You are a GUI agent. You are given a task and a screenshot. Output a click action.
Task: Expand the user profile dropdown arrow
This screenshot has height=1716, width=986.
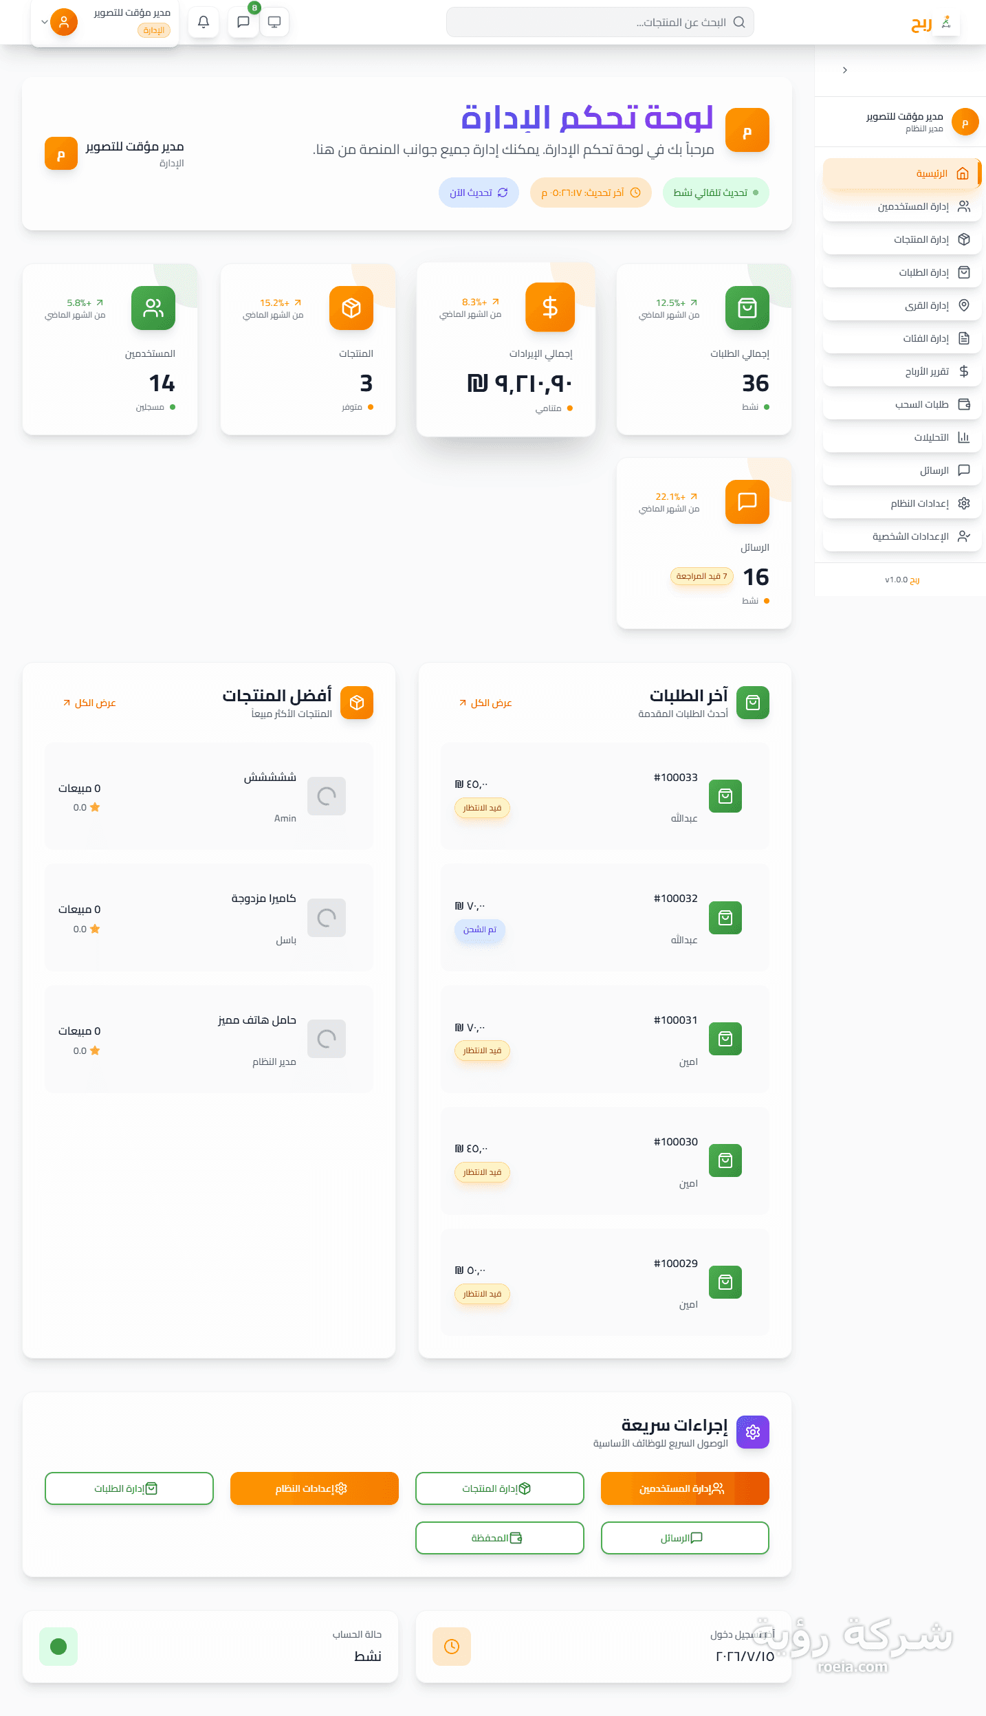[x=45, y=22]
